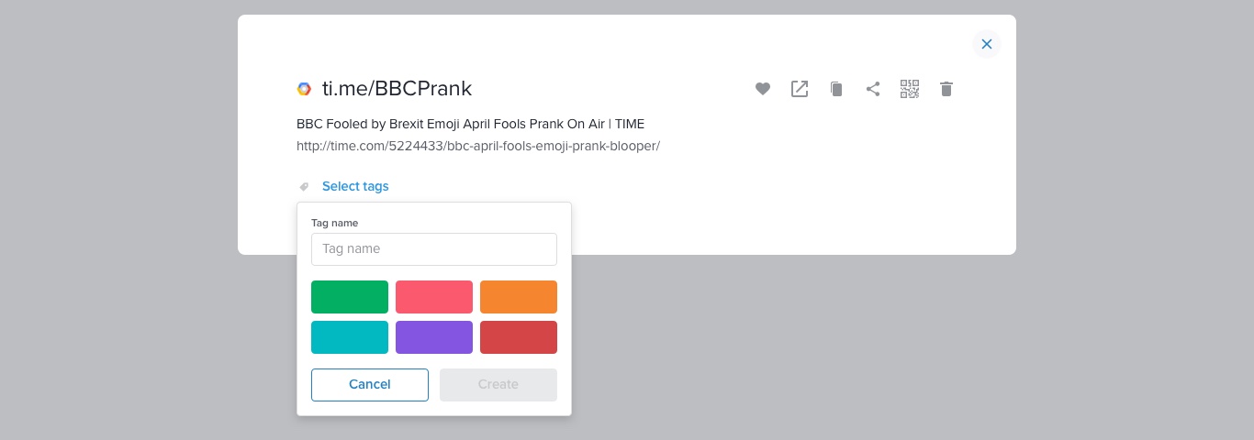Delete the link with the trash icon
Screen dimensions: 1254x440
point(946,89)
